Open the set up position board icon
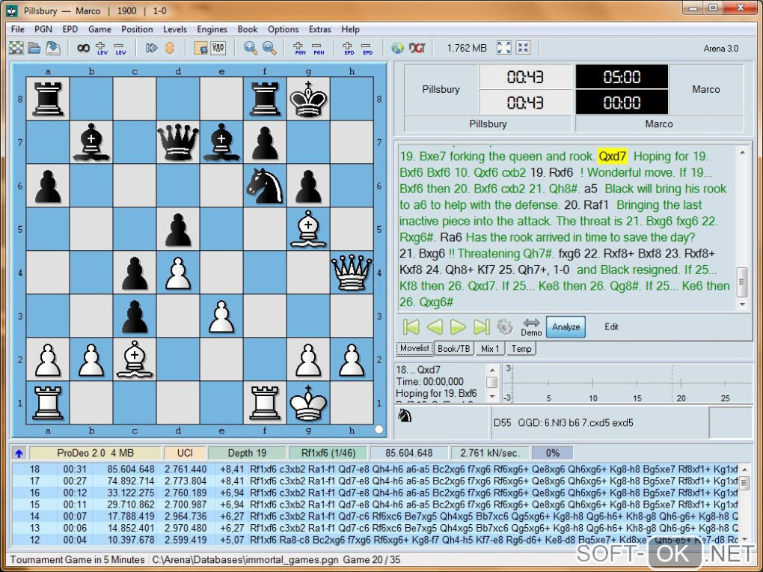The image size is (763, 572). 200,48
